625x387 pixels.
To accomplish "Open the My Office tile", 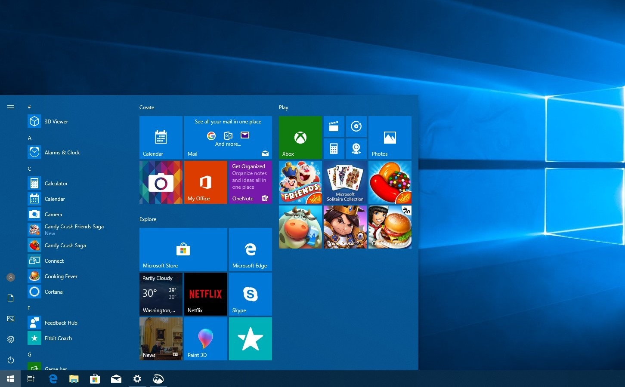I will pyautogui.click(x=206, y=182).
